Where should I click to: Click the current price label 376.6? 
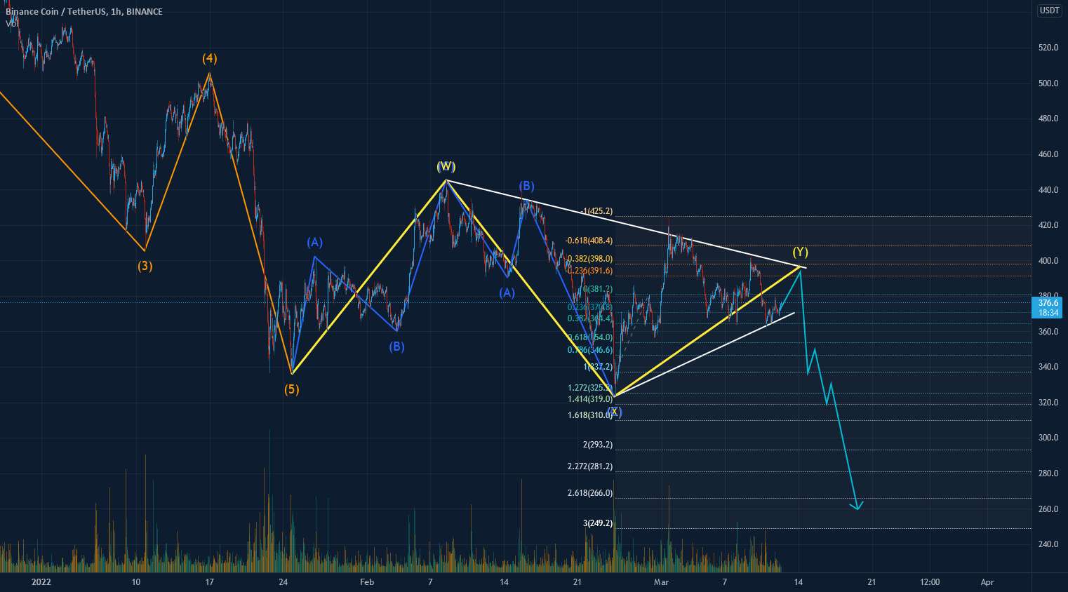click(x=1049, y=302)
